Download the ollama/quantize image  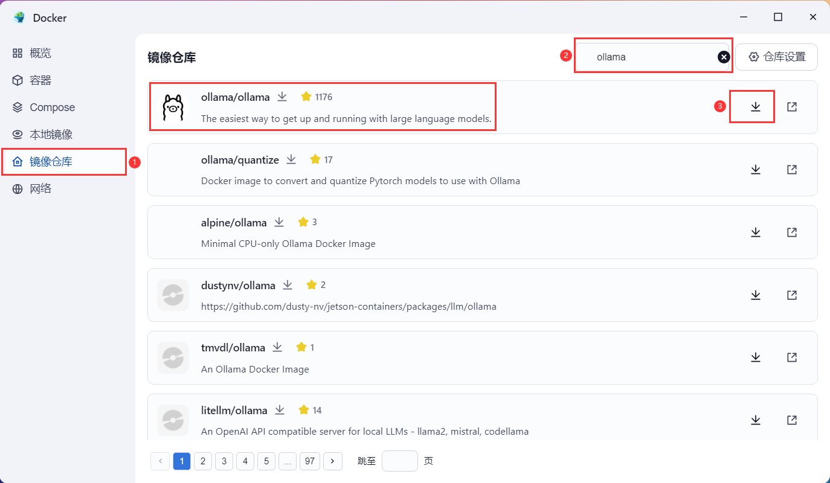(x=755, y=169)
